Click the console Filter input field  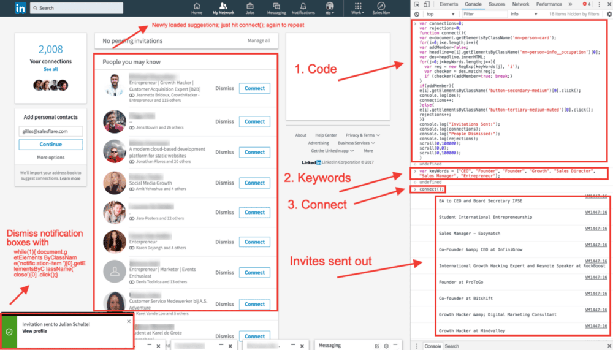pyautogui.click(x=484, y=14)
